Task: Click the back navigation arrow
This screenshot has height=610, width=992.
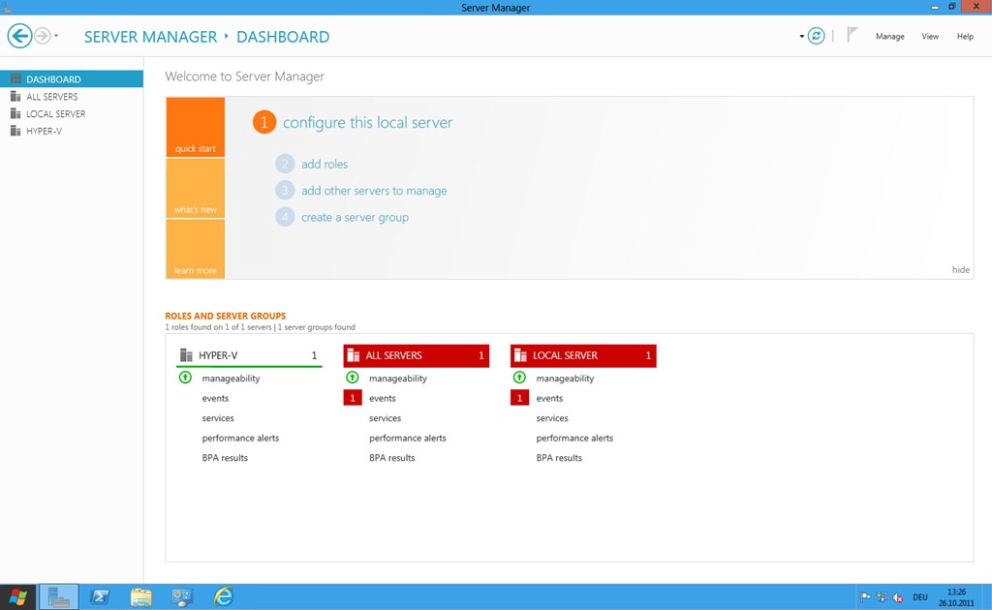Action: pos(19,37)
